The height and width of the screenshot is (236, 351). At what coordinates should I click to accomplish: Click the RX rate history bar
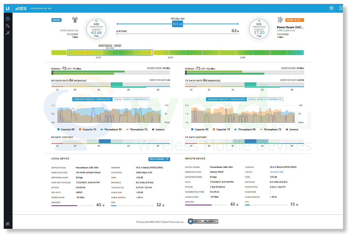click(x=111, y=141)
